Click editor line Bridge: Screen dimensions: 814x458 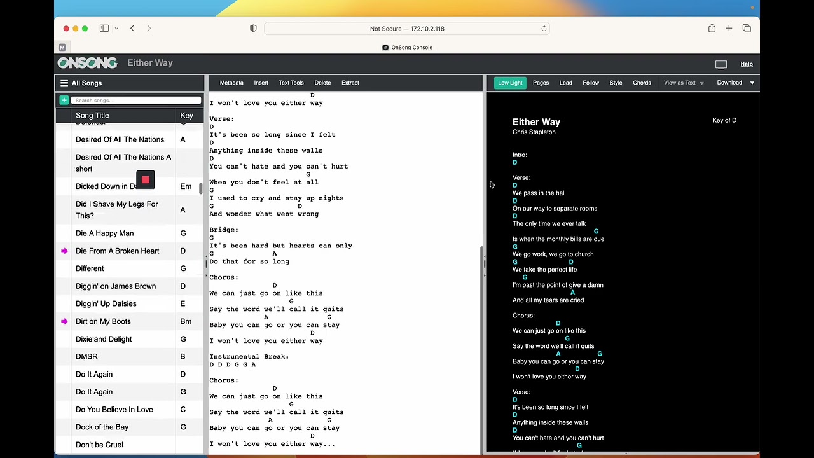click(224, 230)
